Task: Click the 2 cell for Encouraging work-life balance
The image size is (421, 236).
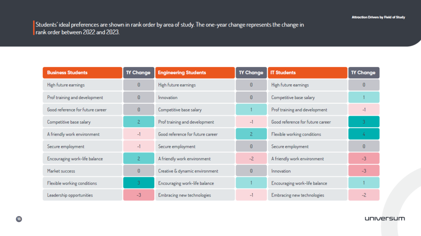Action: [138, 159]
